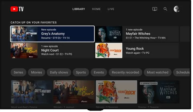Open Grey's Anatomy thumbnail in library grid
The image size is (193, 112).
32,92
